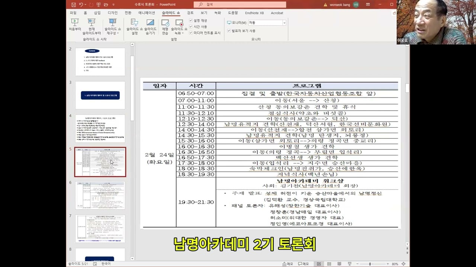Switch to the 보기 tab
The width and height of the screenshot is (476, 267).
coord(204,13)
